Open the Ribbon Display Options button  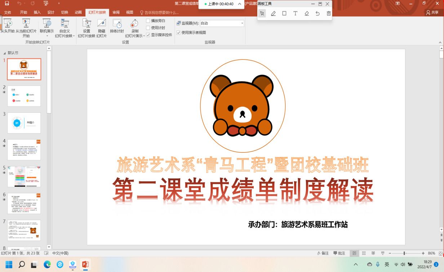[398, 4]
